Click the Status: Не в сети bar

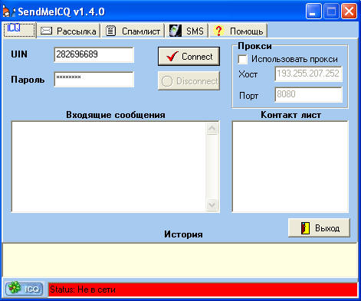click(203, 290)
